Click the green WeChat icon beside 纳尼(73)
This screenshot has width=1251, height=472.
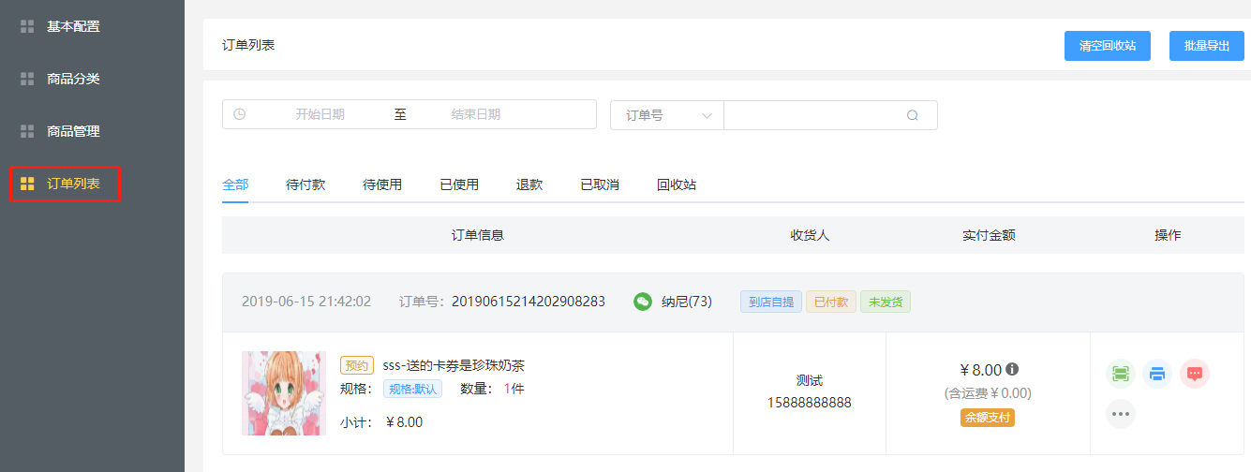point(643,302)
